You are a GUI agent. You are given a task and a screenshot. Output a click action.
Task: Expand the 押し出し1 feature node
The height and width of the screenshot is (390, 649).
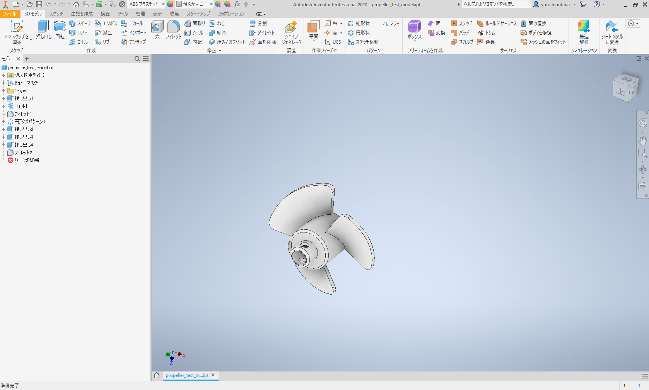pyautogui.click(x=3, y=98)
